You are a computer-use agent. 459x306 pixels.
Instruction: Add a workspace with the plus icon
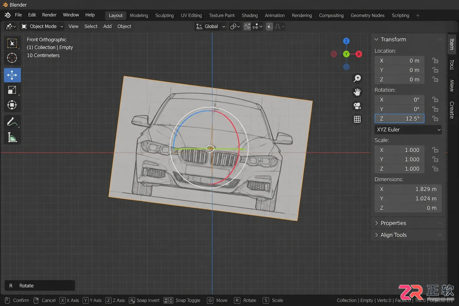point(418,15)
